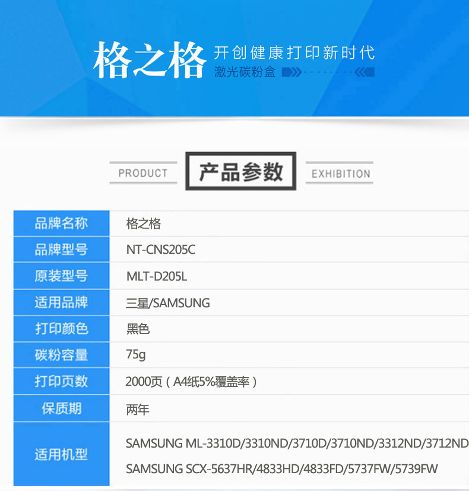Screen dimensions: 469x491
Task: Click the 产品参数 boxed heading
Action: [x=241, y=171]
